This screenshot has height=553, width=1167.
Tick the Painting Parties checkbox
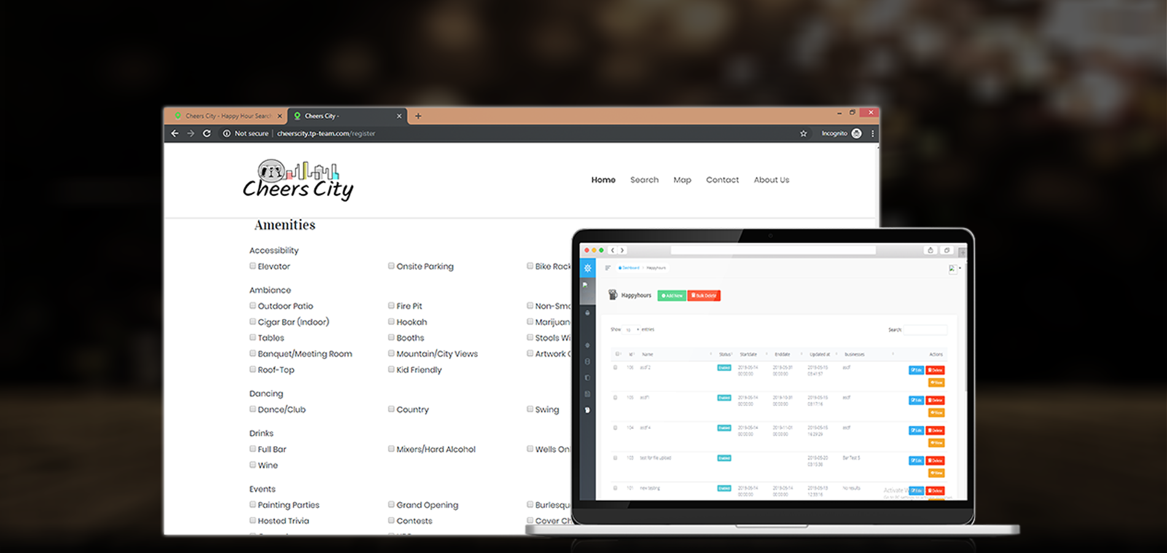point(252,504)
